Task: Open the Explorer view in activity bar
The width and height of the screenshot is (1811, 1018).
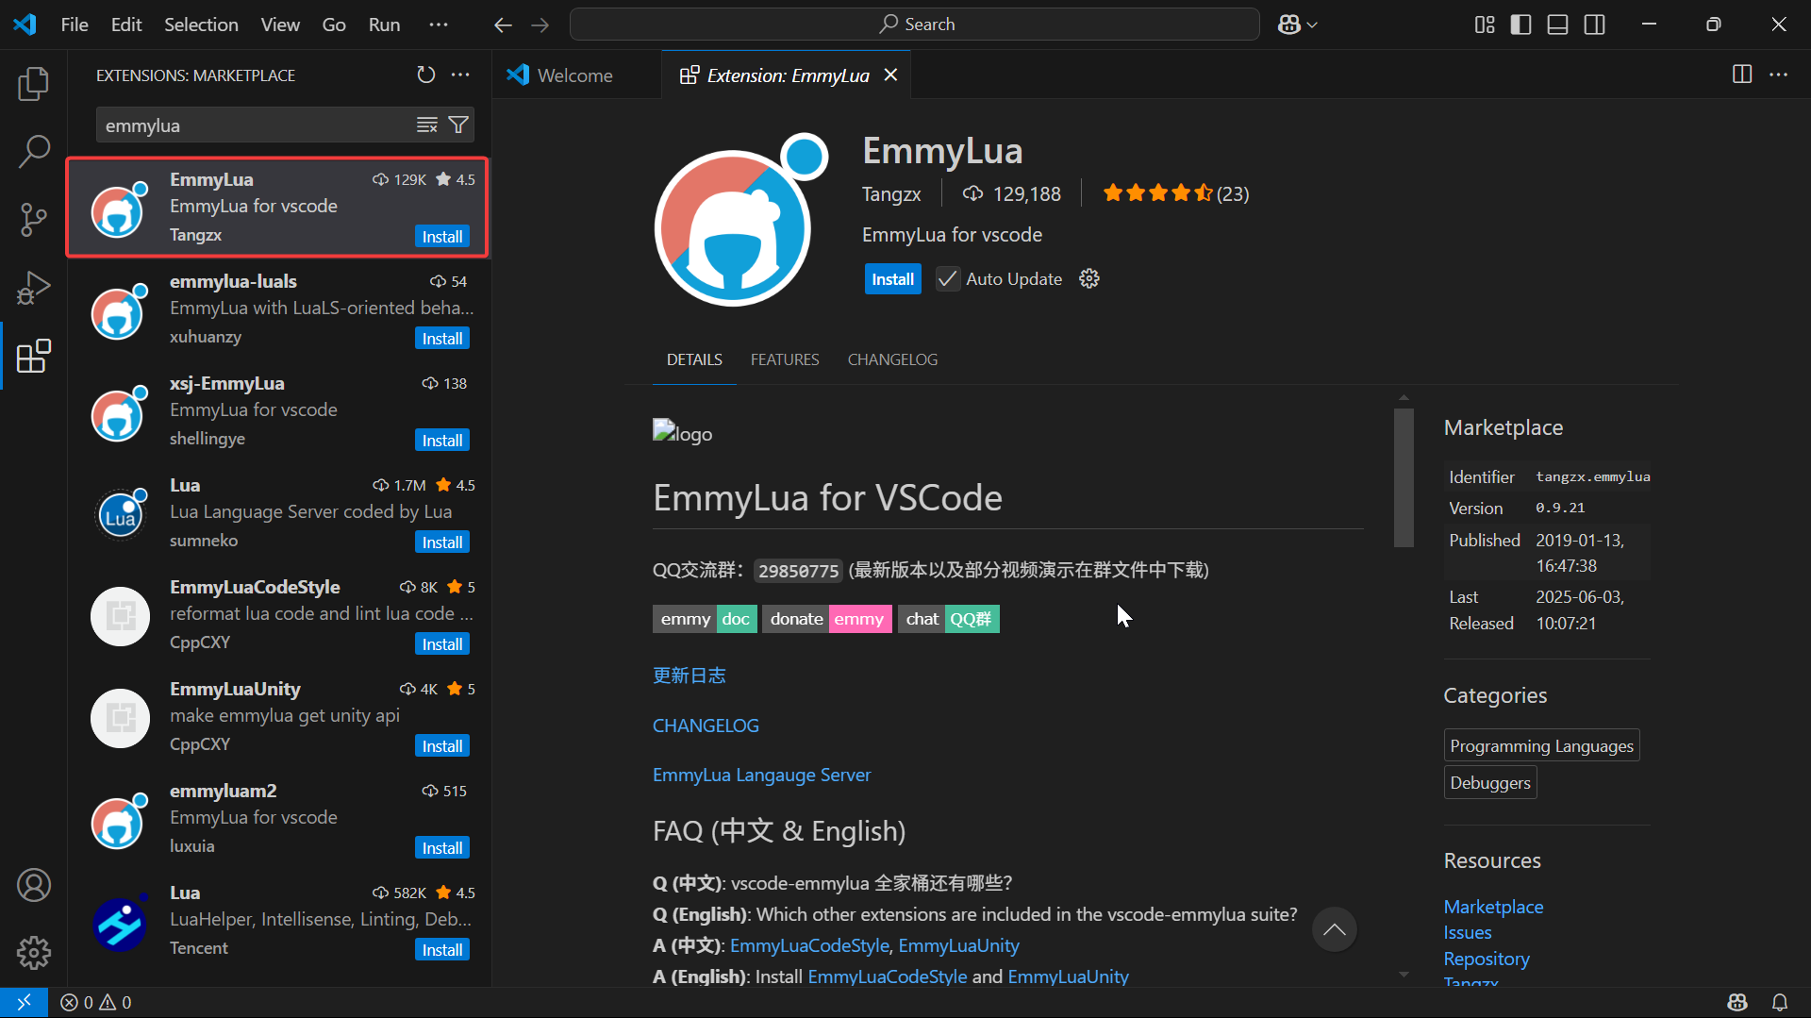Action: (33, 84)
